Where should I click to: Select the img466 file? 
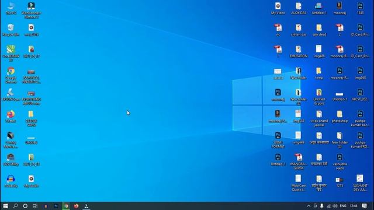click(x=319, y=51)
